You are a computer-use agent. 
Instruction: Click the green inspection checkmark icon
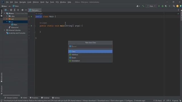point(178,14)
